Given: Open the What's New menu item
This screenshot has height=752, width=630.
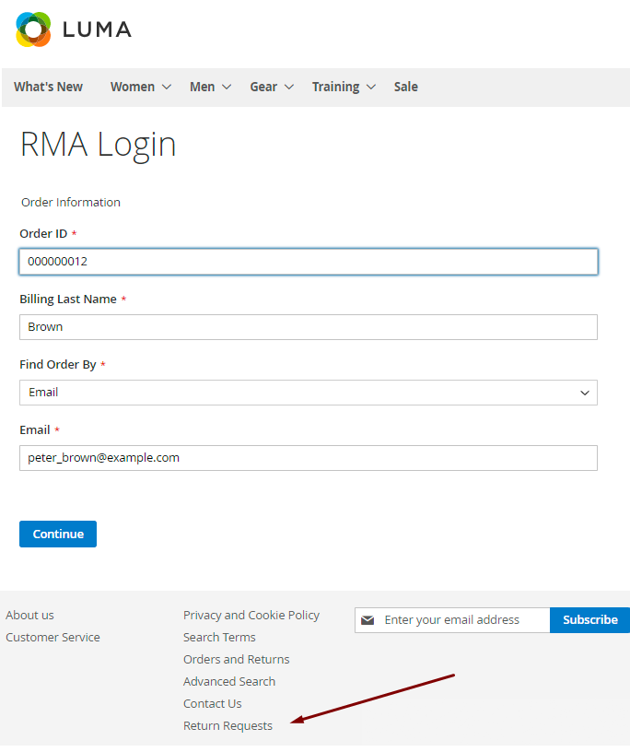Looking at the screenshot, I should pos(48,87).
